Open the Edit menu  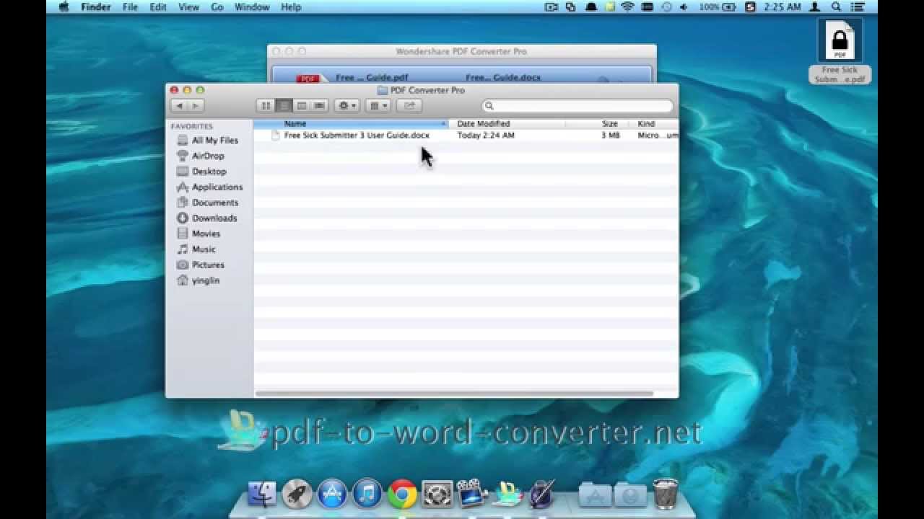click(158, 7)
